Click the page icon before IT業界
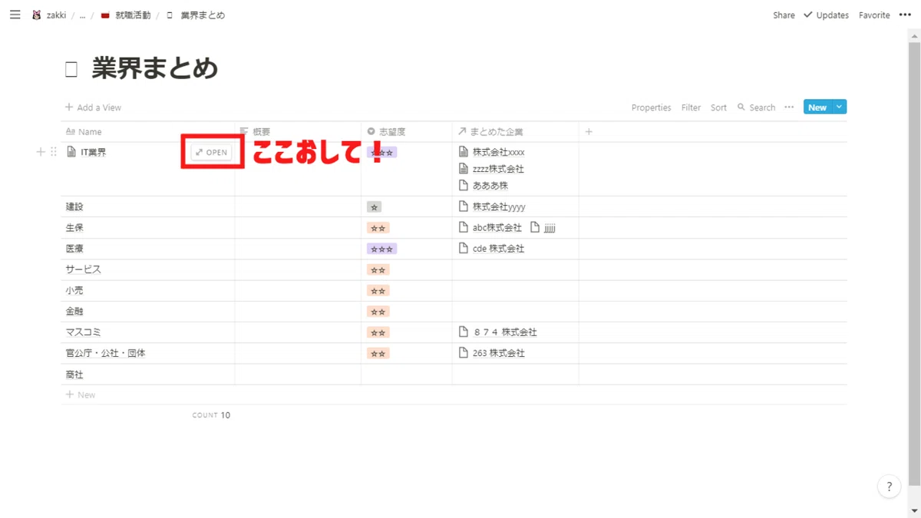 (71, 152)
